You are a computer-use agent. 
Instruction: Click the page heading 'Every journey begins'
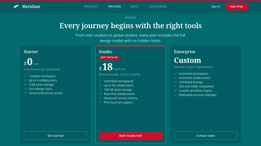(130, 26)
